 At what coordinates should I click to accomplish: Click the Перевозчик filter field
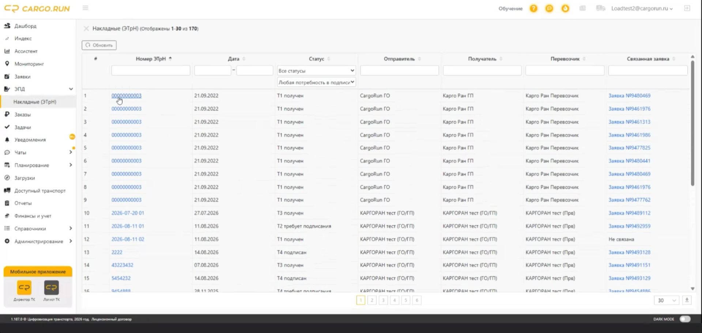click(565, 70)
